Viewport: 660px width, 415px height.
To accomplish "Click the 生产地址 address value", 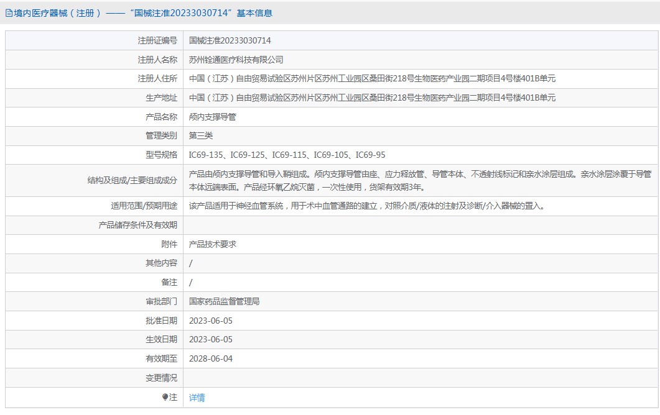I will pos(372,98).
